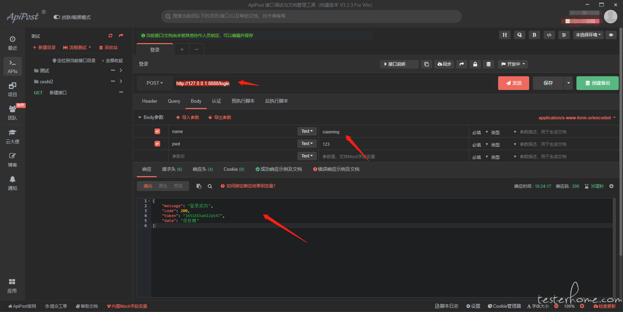
Task: Uncheck the name parameter checkbox
Action: [x=157, y=131]
